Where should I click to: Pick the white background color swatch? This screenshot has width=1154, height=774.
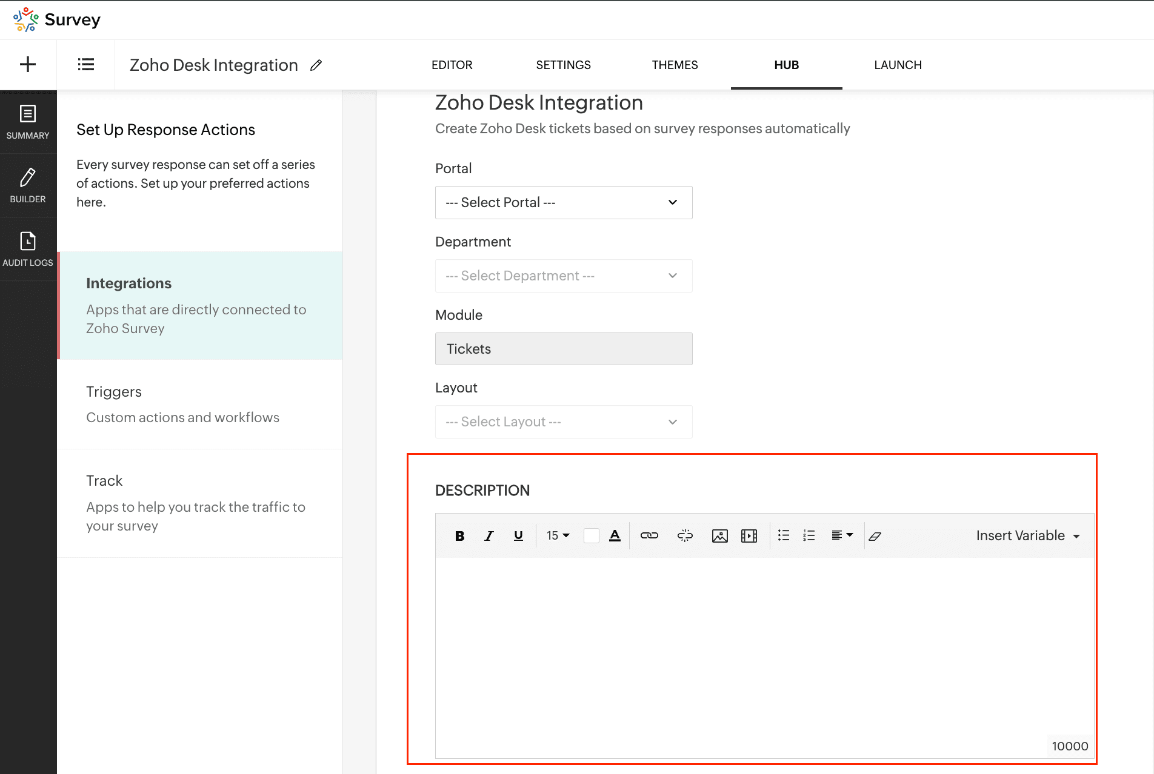(591, 535)
